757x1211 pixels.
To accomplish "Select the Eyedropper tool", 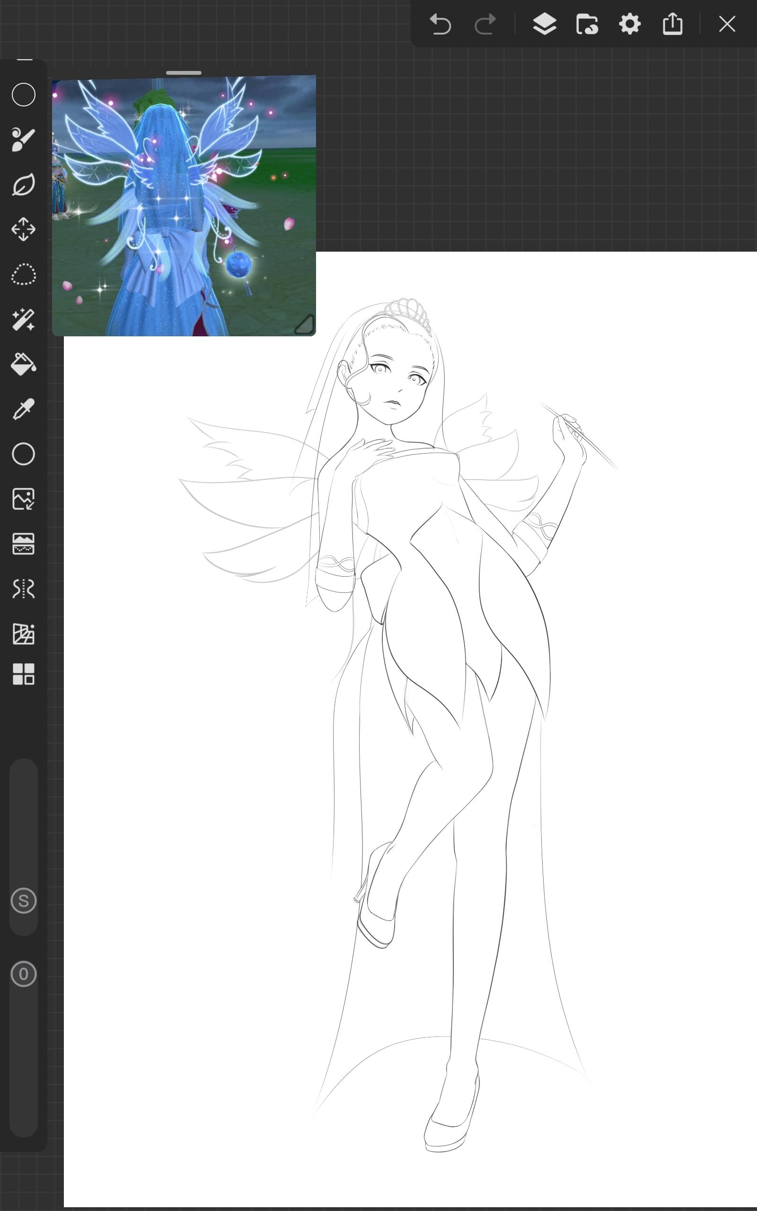I will coord(24,409).
